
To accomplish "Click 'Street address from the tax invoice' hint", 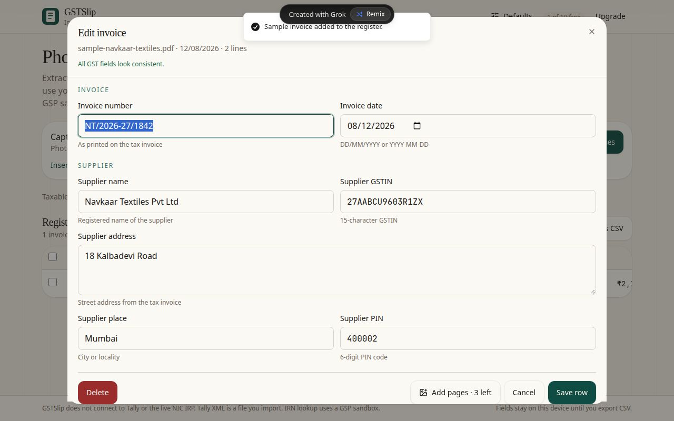I will (130, 302).
